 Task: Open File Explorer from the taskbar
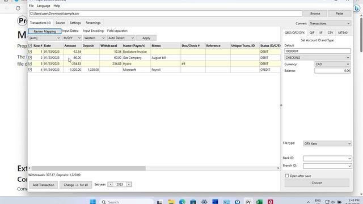tap(171, 202)
